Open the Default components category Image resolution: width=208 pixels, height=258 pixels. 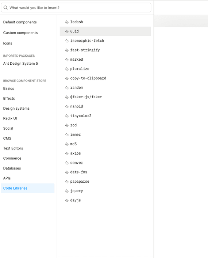click(x=20, y=22)
